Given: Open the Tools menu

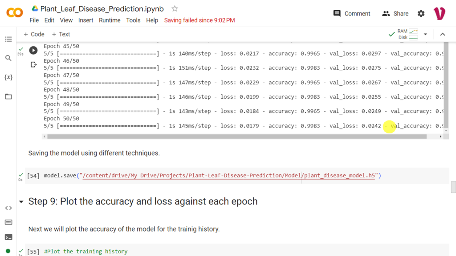Looking at the screenshot, I should 133,20.
